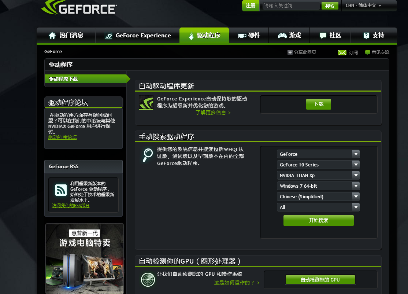Click the 订阅 link
408x294 pixels.
353,52
